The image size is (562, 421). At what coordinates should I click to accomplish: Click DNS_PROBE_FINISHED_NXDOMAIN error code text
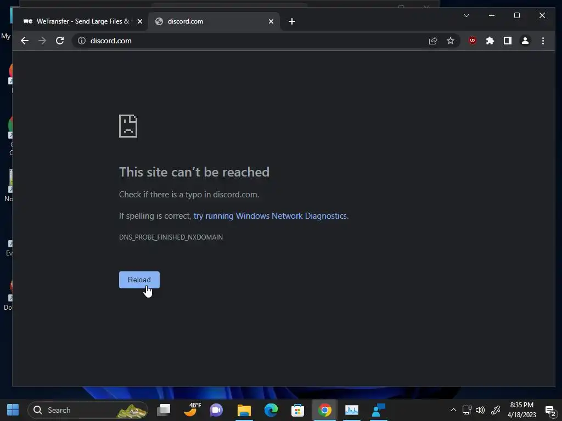171,237
